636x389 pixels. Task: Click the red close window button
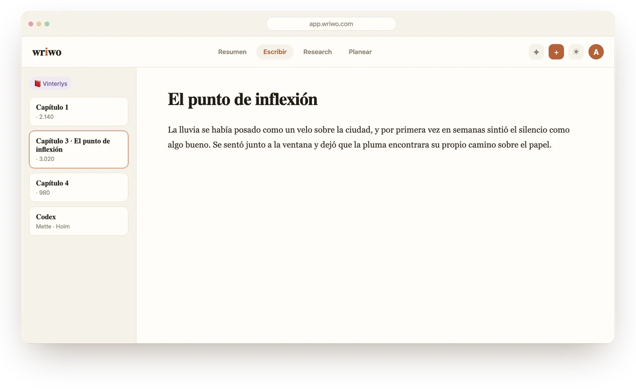point(31,24)
